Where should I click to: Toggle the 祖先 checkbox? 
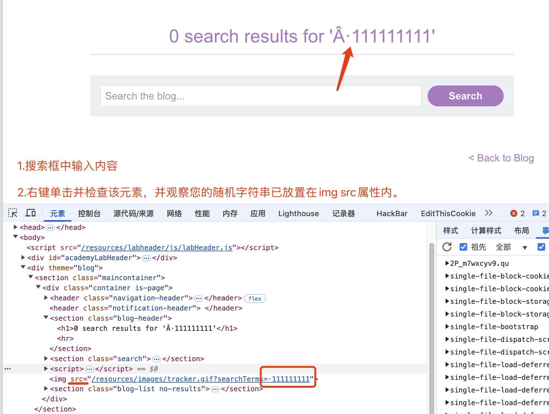coord(463,247)
